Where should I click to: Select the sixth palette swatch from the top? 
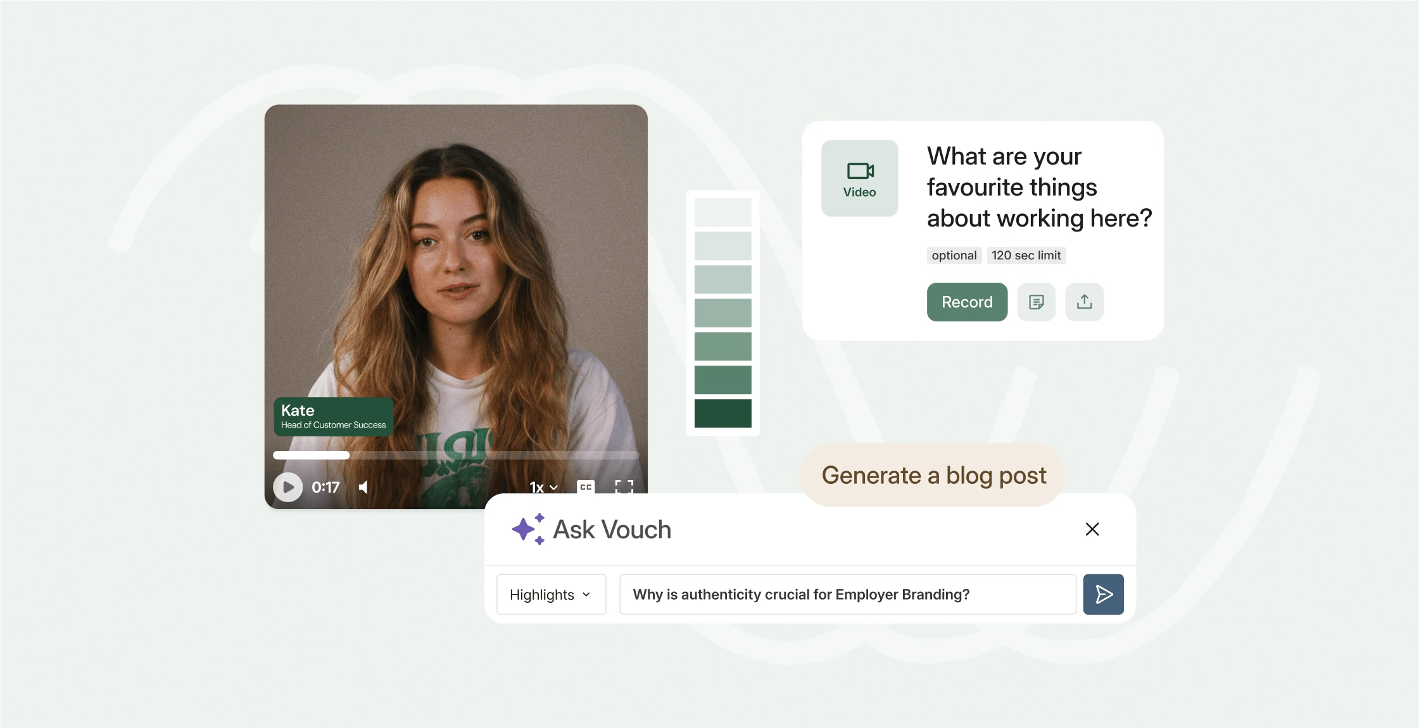[x=722, y=379]
